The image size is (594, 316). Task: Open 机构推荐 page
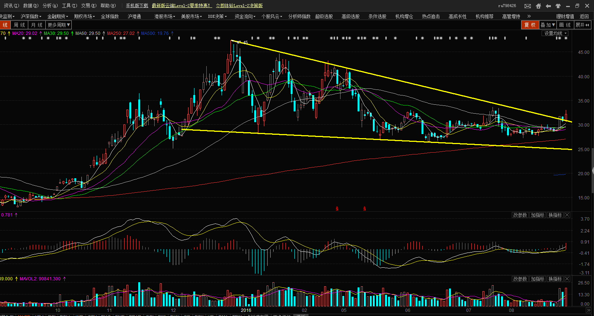(484, 16)
